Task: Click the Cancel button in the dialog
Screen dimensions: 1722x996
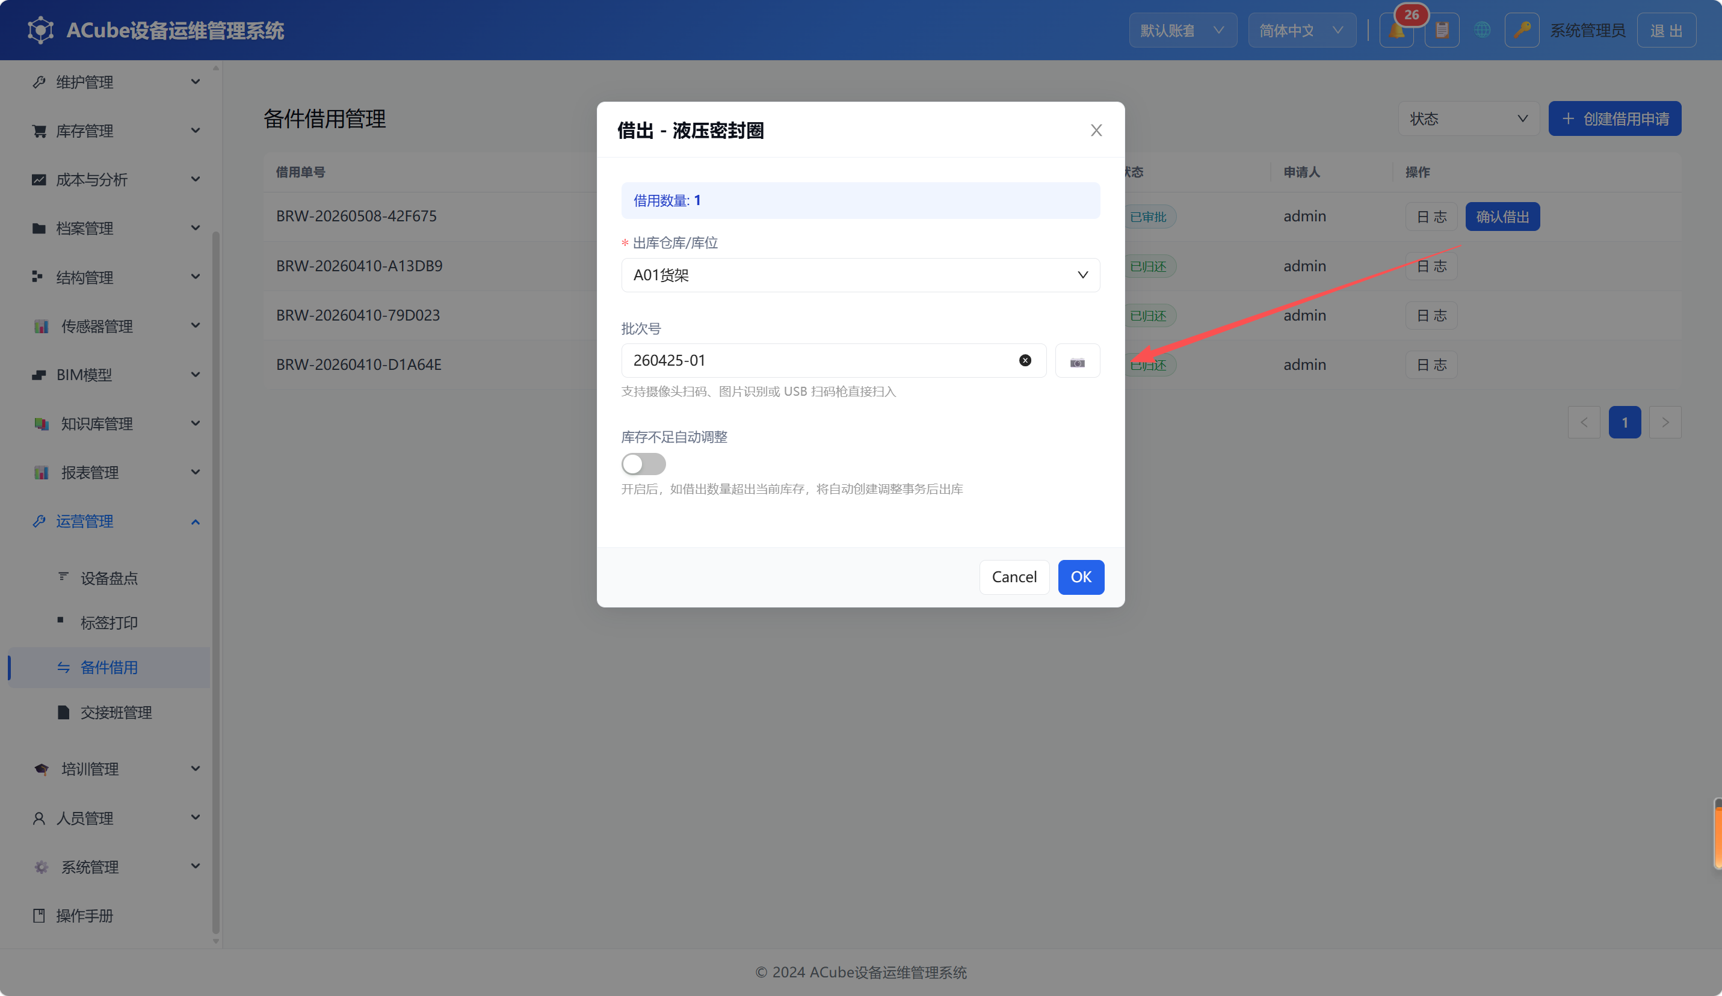Action: pos(1014,577)
